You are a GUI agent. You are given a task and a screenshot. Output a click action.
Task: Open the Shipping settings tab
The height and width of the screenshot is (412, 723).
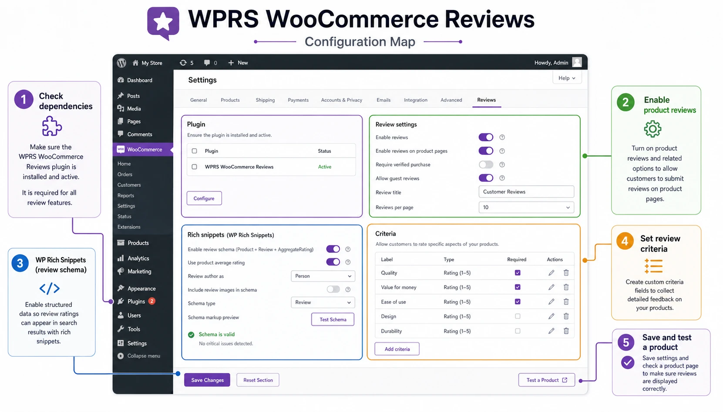[265, 100]
